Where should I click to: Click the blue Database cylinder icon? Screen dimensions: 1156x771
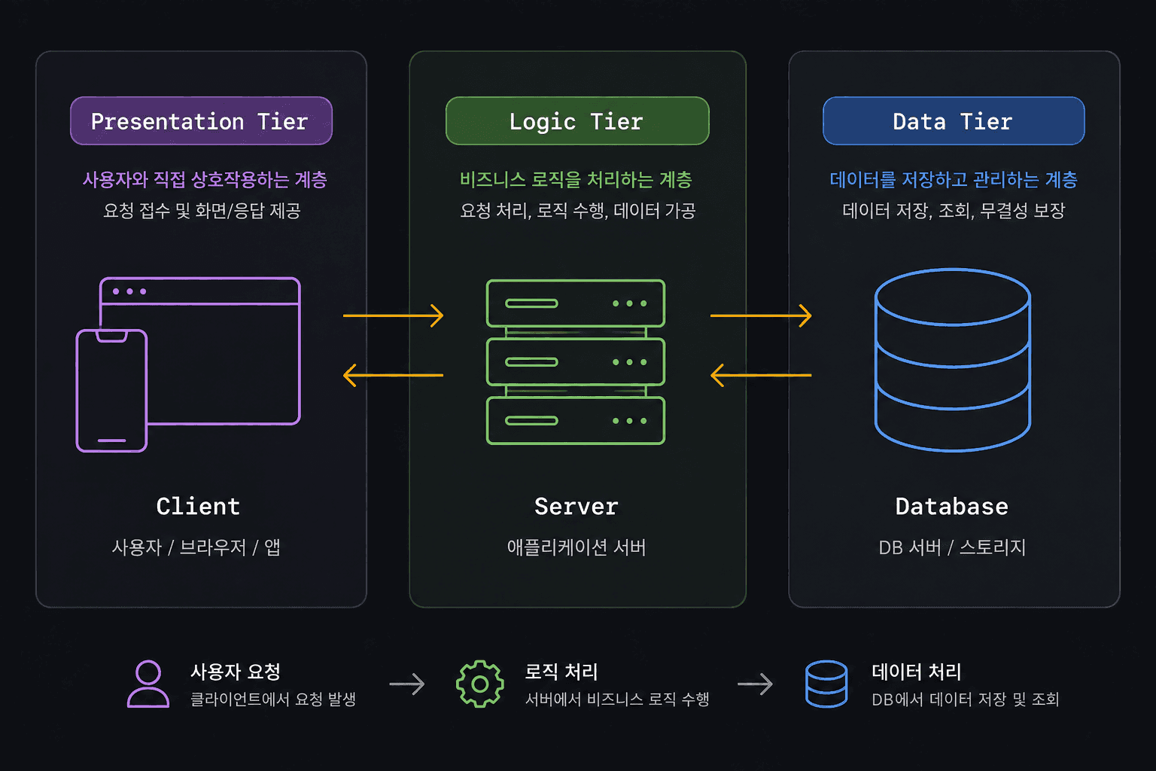953,360
